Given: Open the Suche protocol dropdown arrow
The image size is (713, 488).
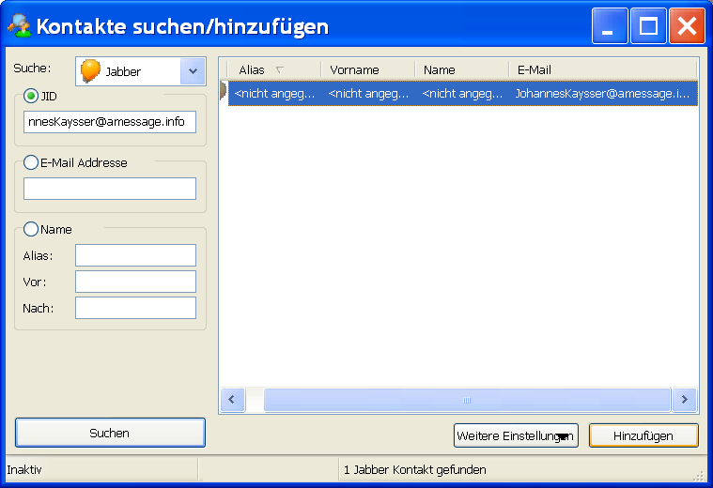Looking at the screenshot, I should pyautogui.click(x=192, y=71).
